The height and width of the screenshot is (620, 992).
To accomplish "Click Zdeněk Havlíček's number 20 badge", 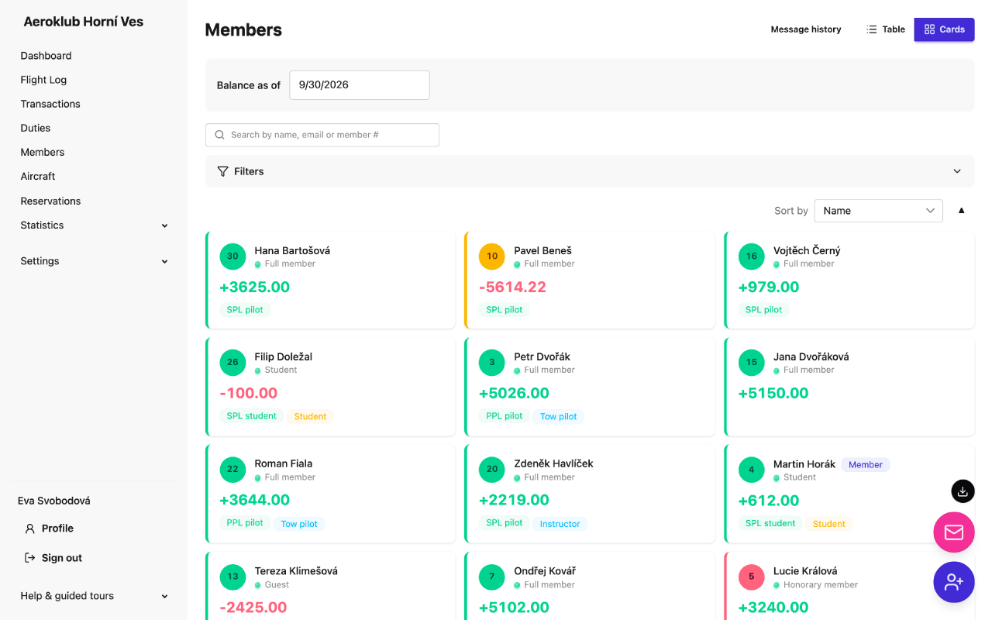I will [x=492, y=470].
